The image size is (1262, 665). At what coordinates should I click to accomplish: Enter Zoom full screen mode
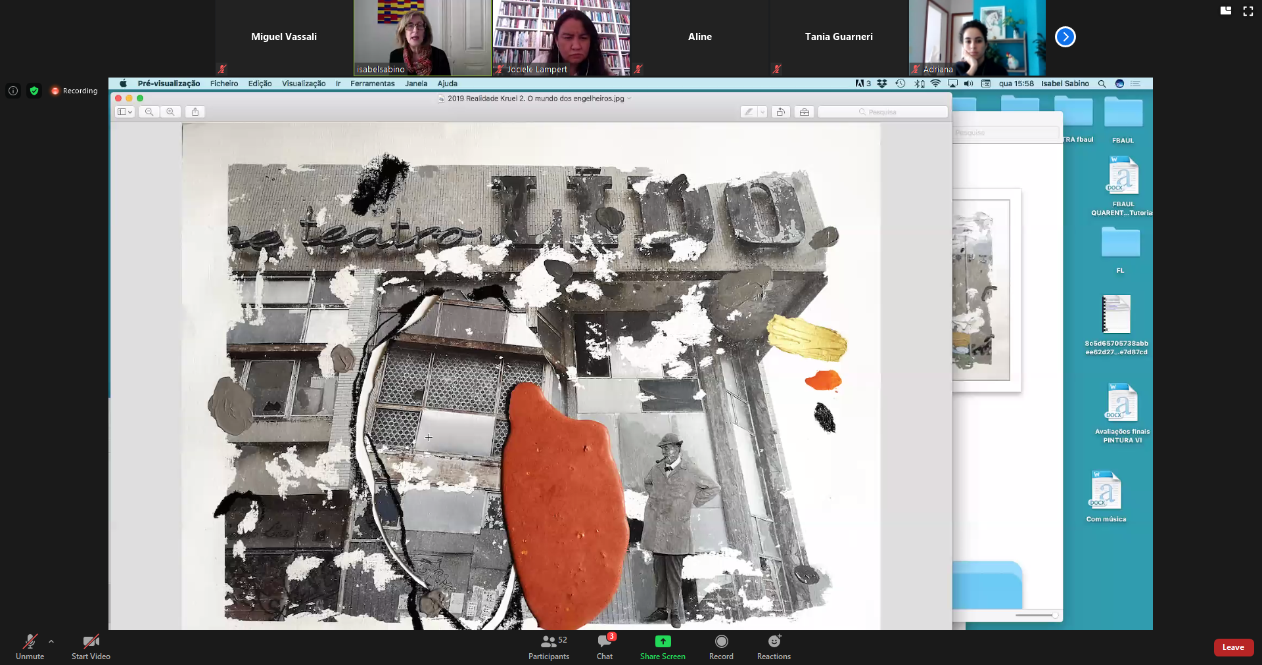[1248, 11]
